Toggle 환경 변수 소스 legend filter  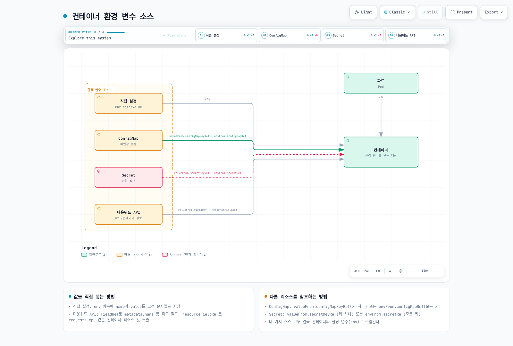pos(134,255)
